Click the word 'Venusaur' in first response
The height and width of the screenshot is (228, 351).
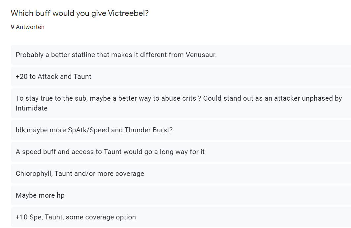[x=201, y=55]
